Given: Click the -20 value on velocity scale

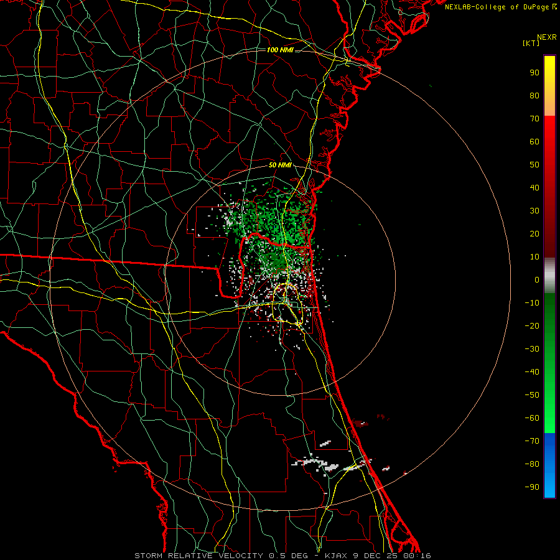Looking at the screenshot, I should click(532, 326).
